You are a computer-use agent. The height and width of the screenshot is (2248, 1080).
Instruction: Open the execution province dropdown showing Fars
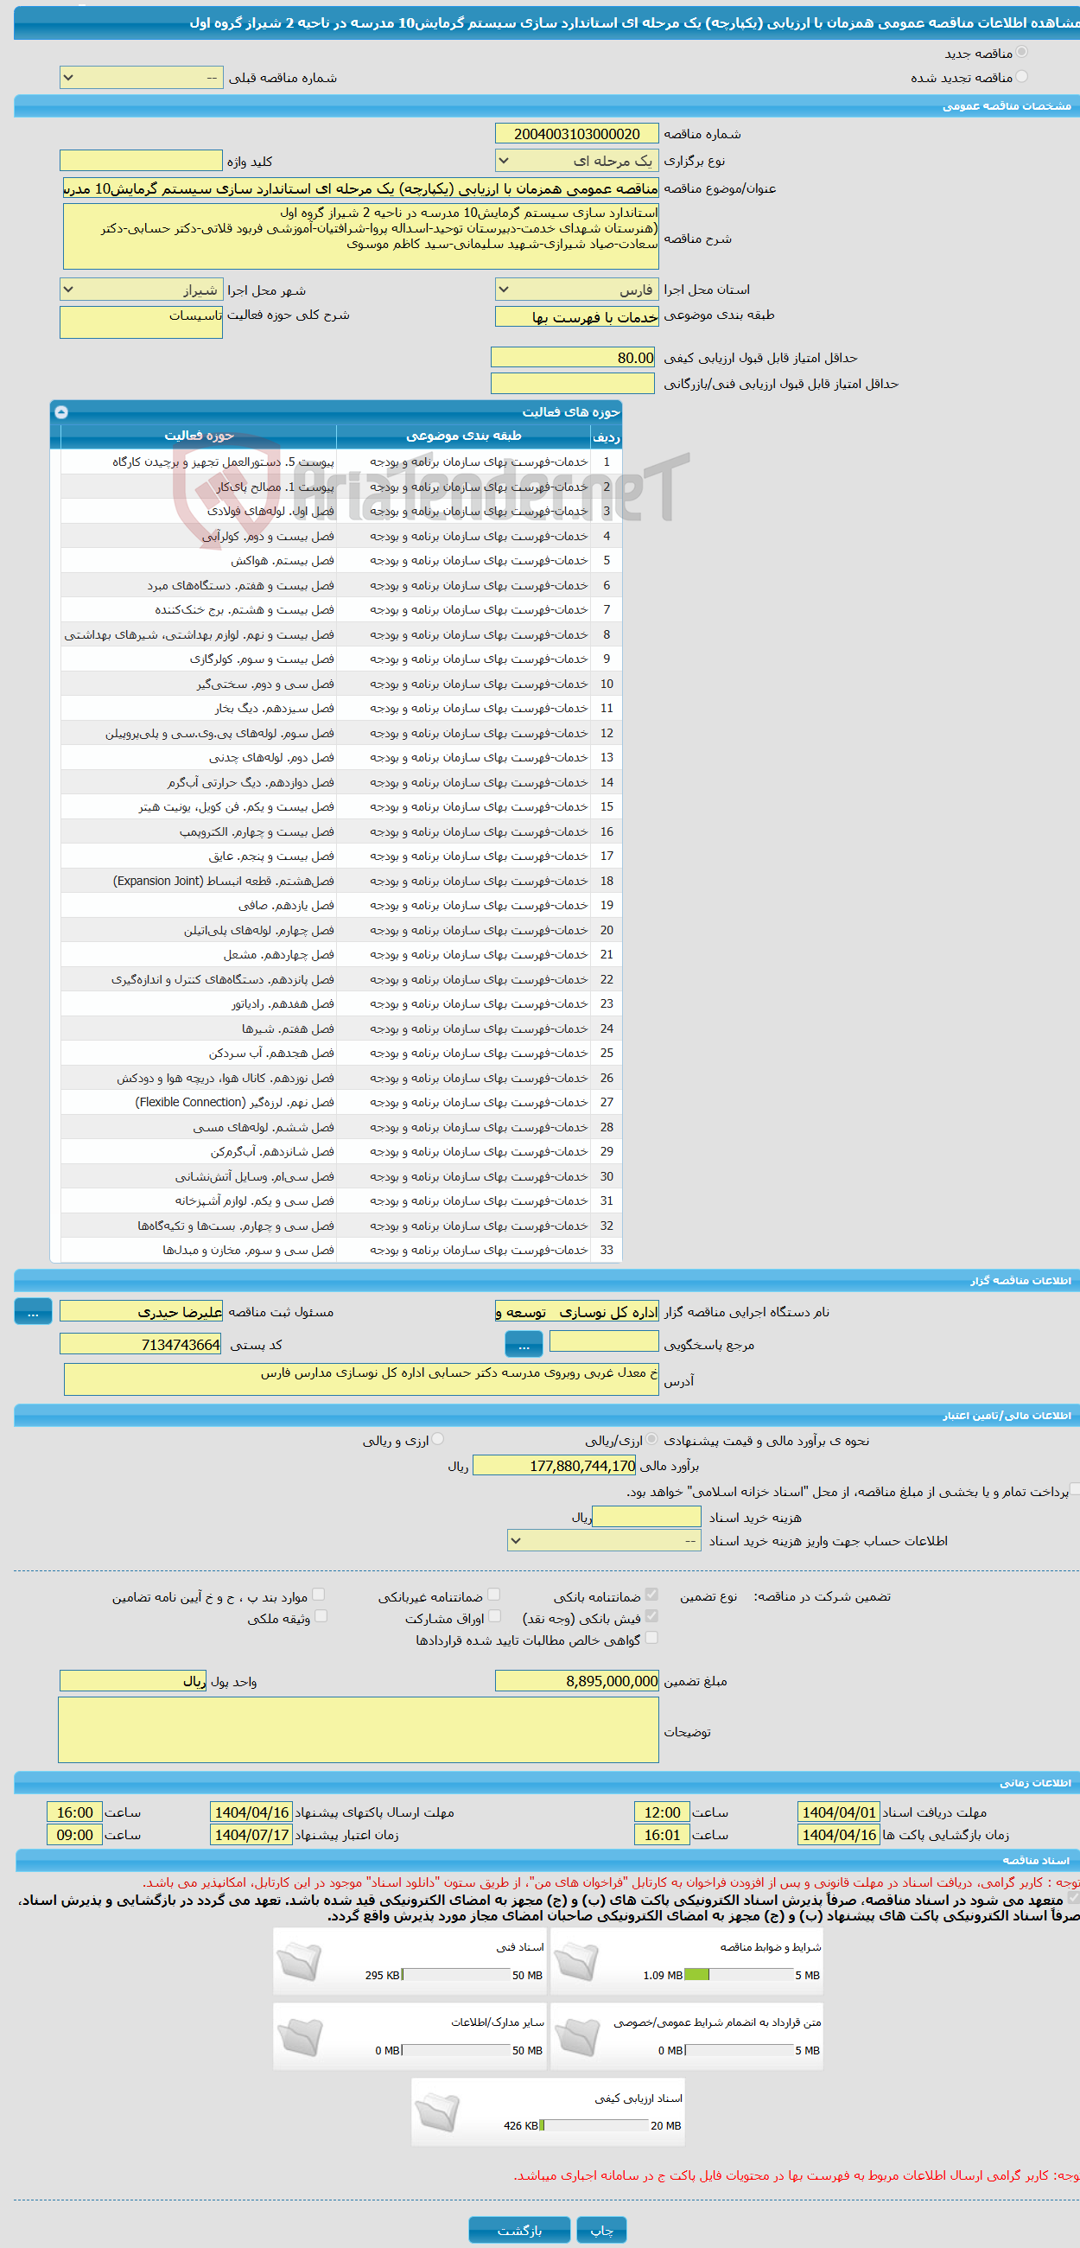pyautogui.click(x=576, y=290)
